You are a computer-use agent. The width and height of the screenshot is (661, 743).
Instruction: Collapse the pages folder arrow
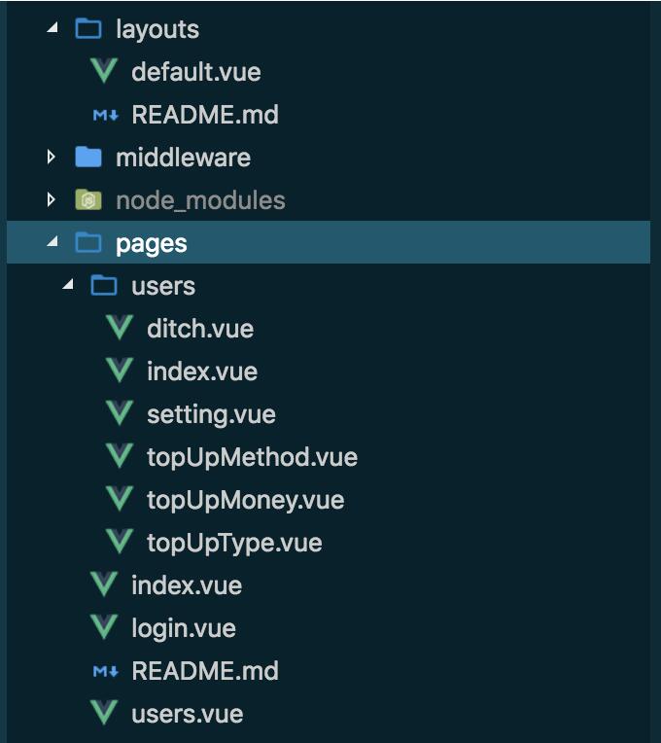[x=52, y=243]
